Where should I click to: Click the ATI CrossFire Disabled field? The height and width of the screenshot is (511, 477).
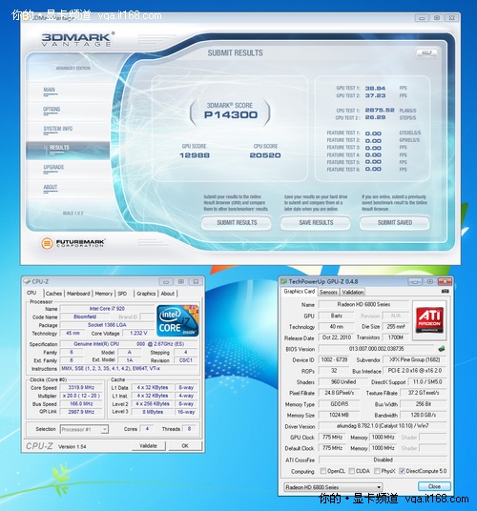(383, 460)
